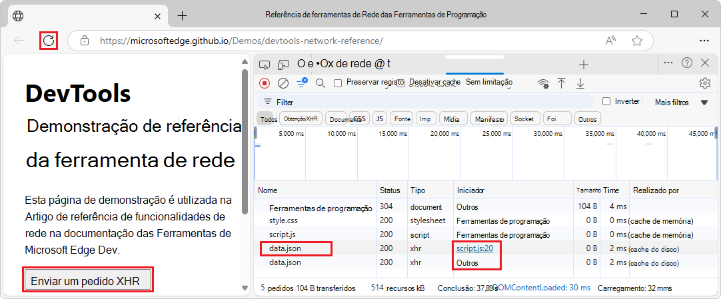721x299 pixels.
Task: Filter requests by Fonte type
Action: 402,119
